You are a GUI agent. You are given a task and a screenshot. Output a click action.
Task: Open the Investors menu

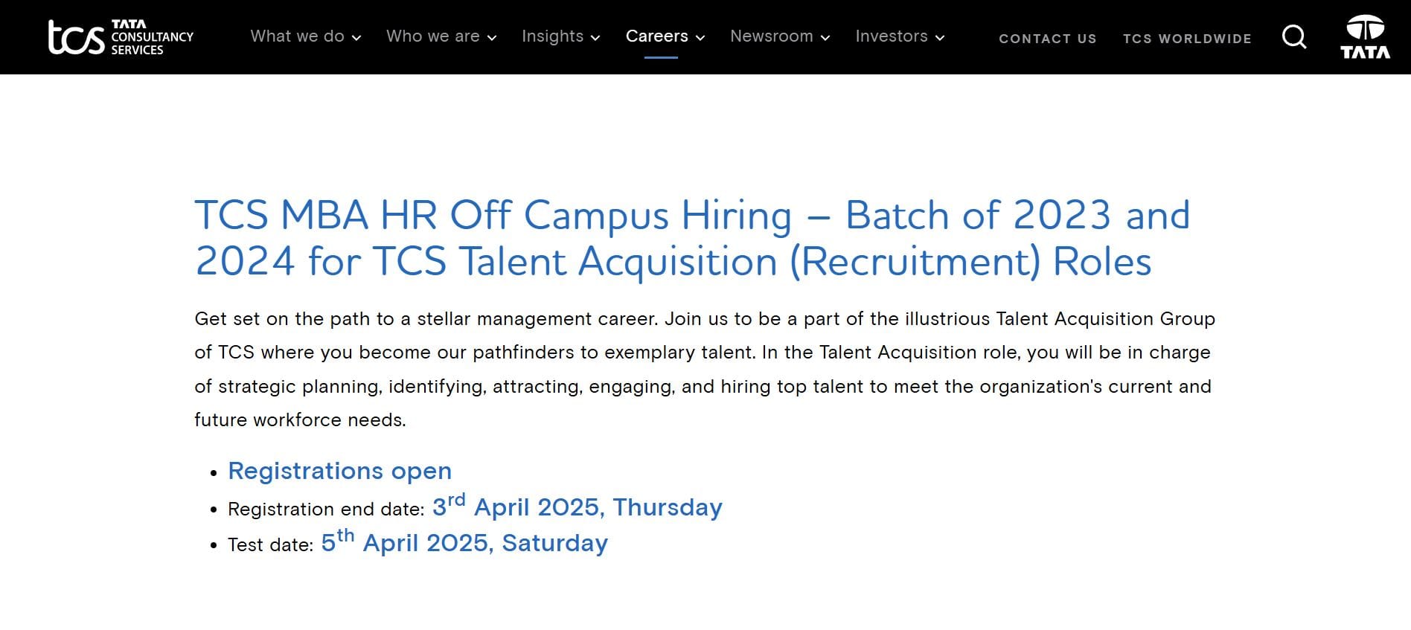[x=891, y=36]
